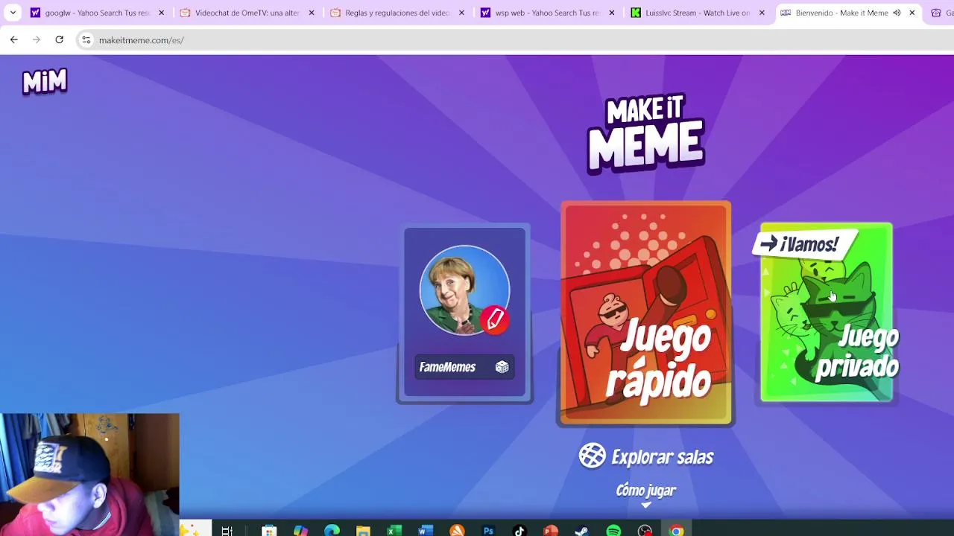Click the arrow icon on the ¡Vamos! banner
Viewport: 954px width, 536px height.
click(x=768, y=243)
